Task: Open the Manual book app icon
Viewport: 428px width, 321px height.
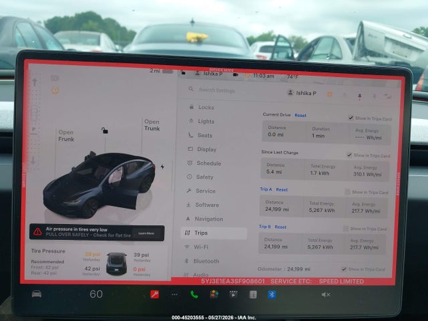Action: [x=253, y=294]
